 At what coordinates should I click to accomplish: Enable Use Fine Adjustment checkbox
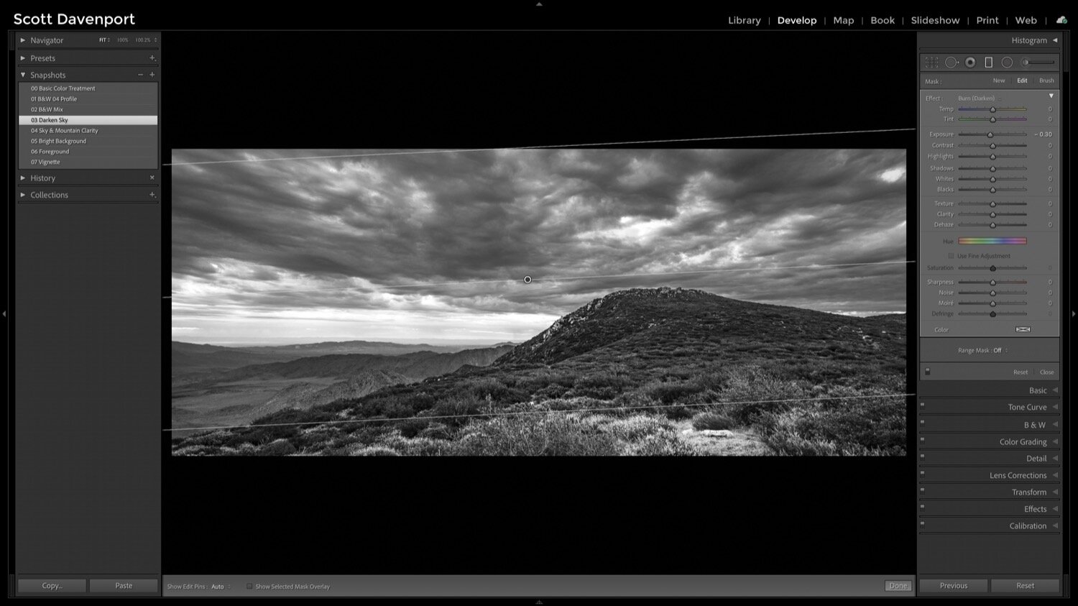pos(951,256)
